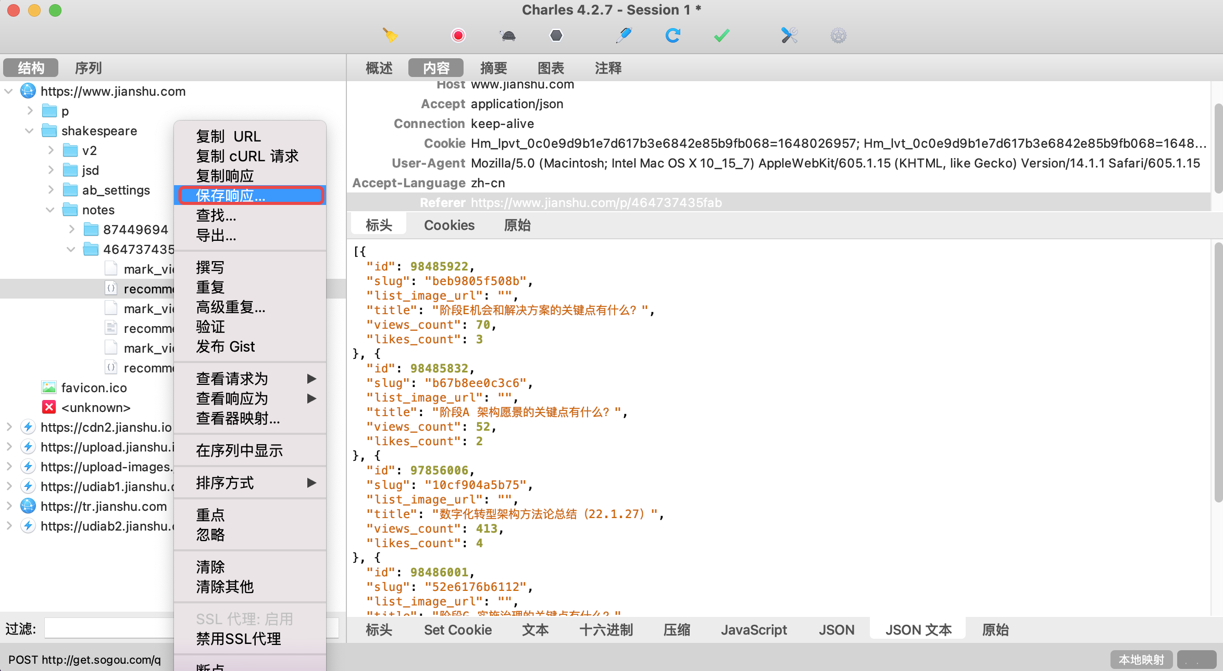Expand the ab_settings folder
Viewport: 1223px width, 671px height.
(51, 190)
